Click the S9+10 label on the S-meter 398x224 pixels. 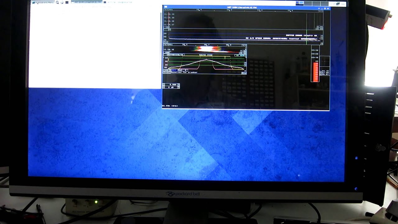coord(315,58)
